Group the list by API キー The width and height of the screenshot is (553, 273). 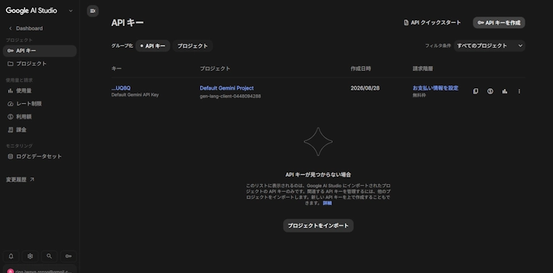pos(153,46)
